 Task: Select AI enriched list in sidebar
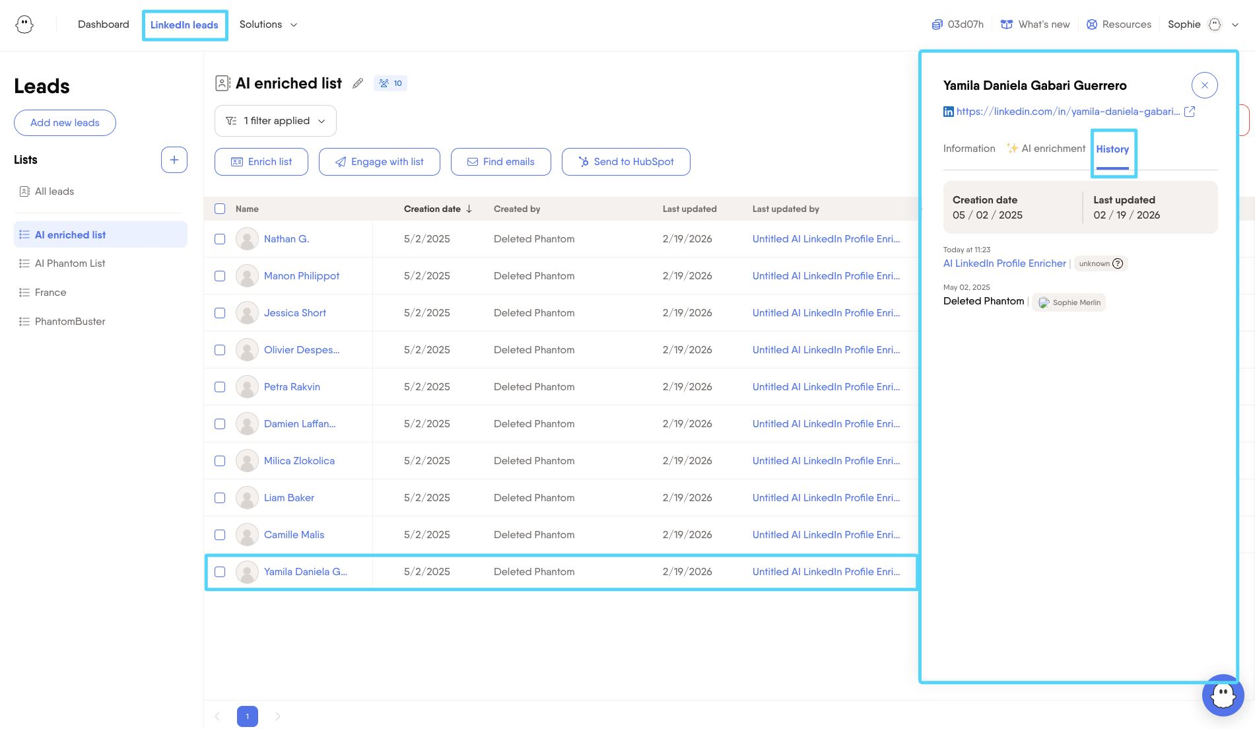(x=100, y=234)
